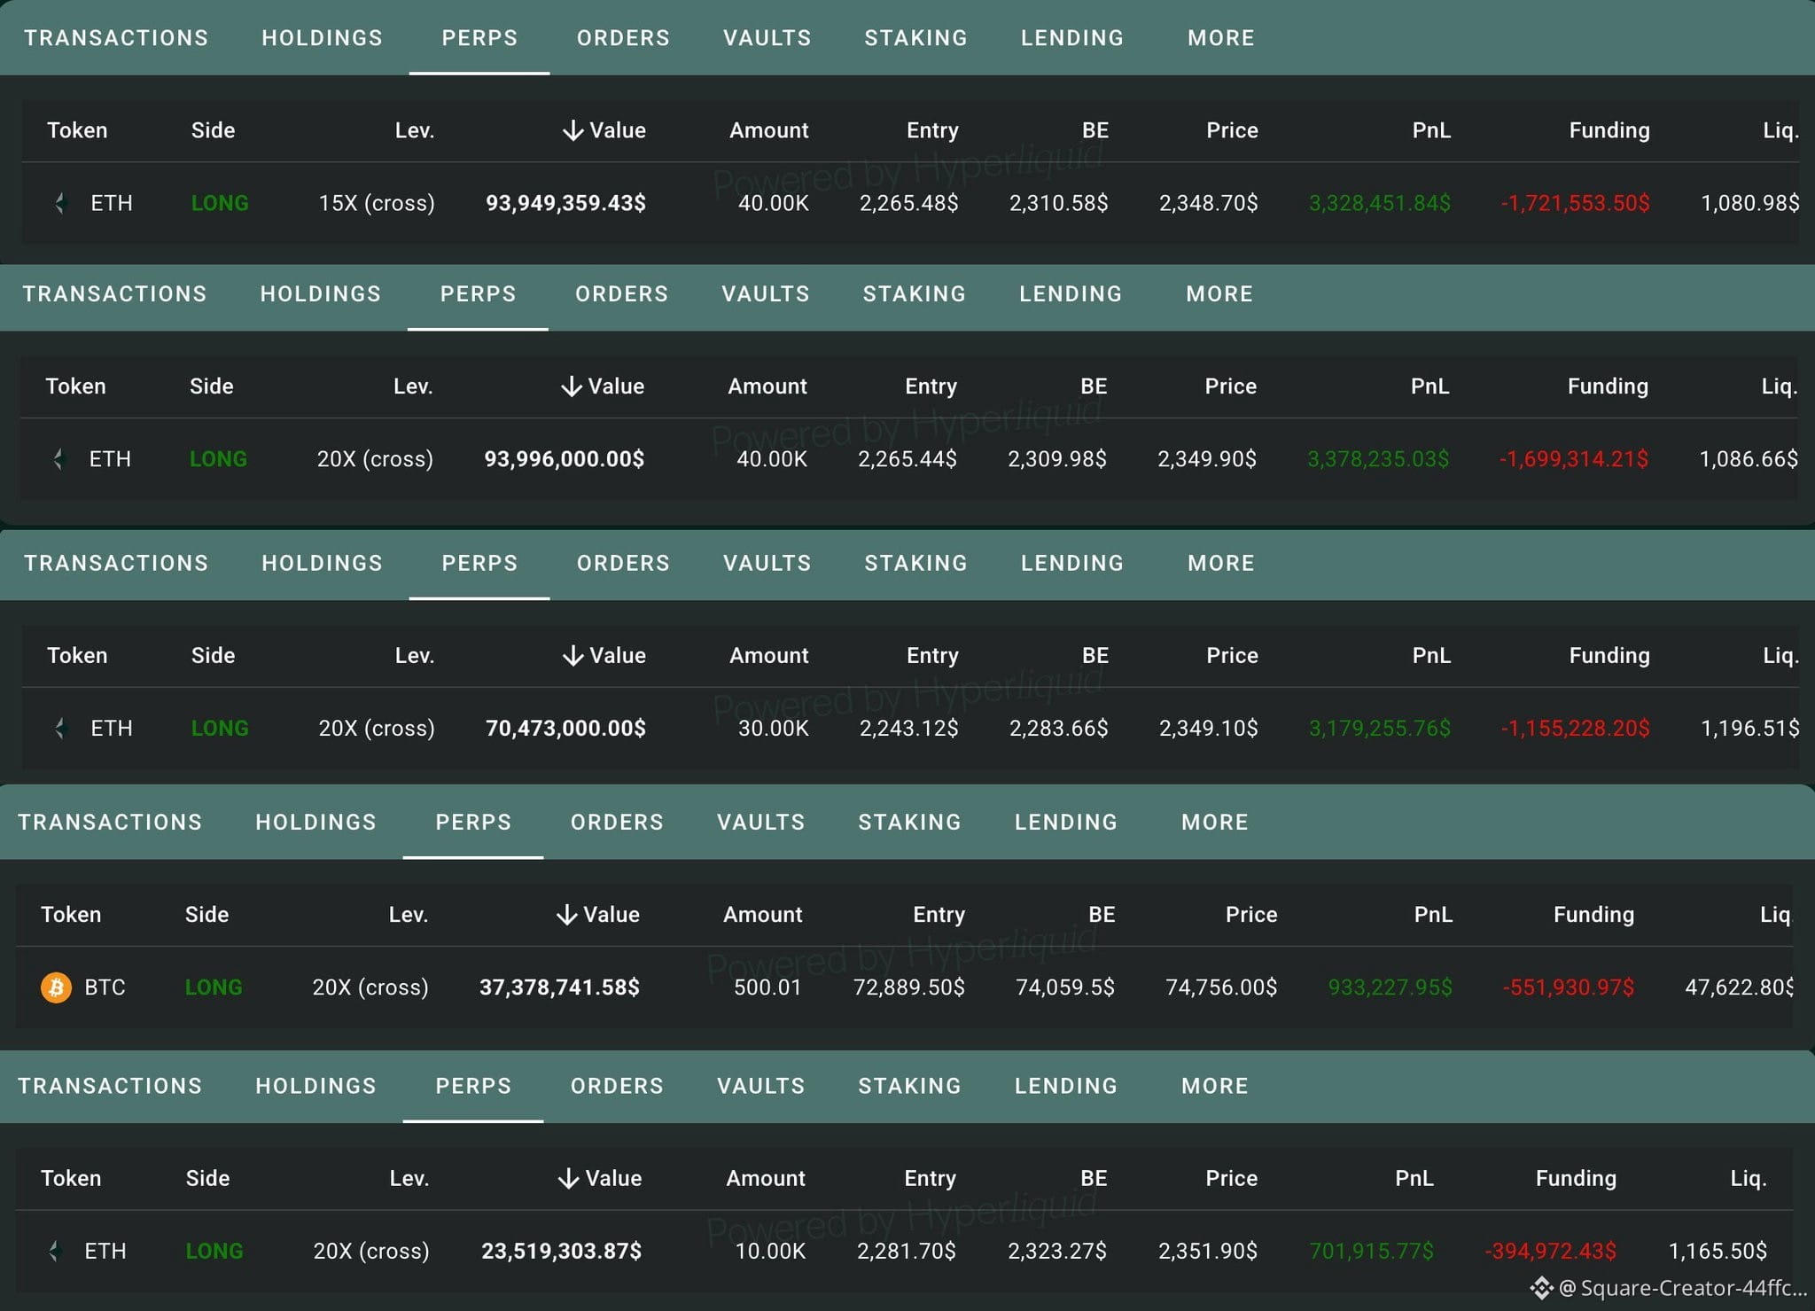Sort by Price header above 74,756.00$
Viewport: 1815px width, 1311px height.
(x=1251, y=915)
